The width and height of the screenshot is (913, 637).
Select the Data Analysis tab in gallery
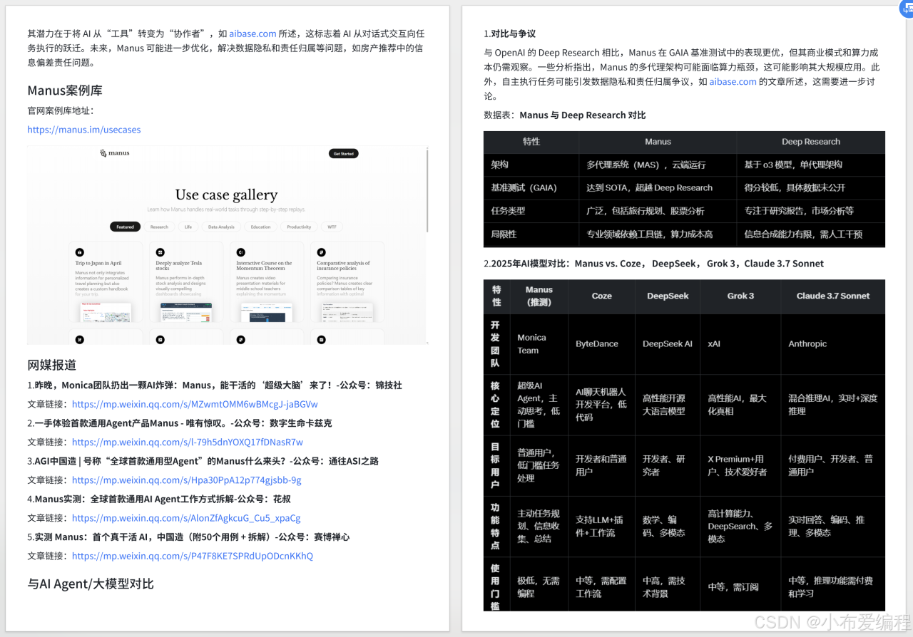point(221,227)
